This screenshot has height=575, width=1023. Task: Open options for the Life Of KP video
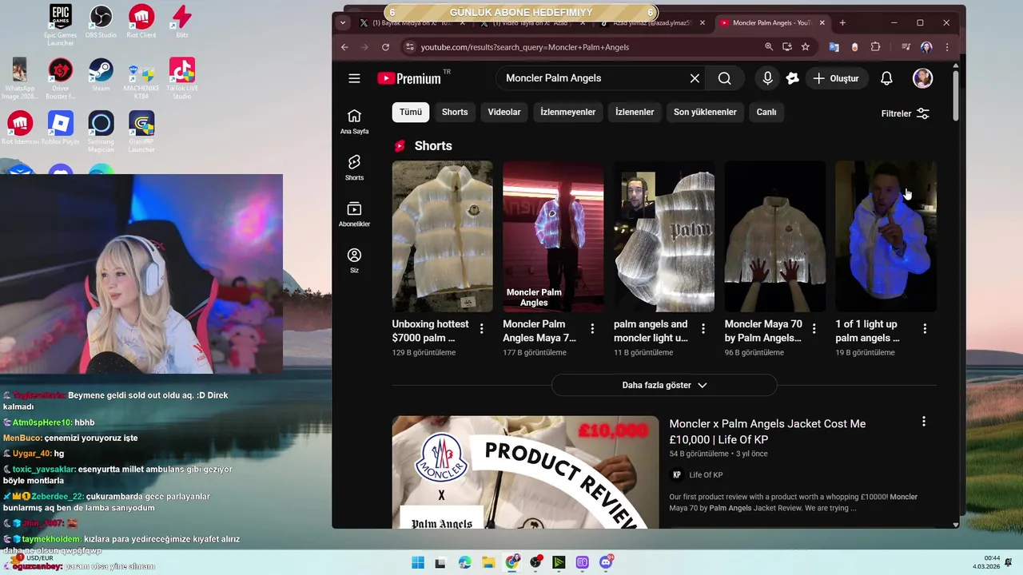point(924,421)
